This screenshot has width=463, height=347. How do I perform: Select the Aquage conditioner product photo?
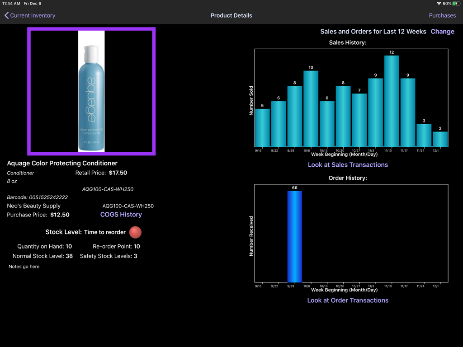coord(91,90)
